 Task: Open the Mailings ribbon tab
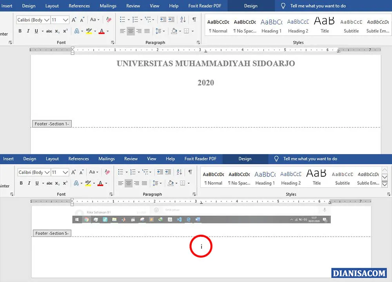108,5
